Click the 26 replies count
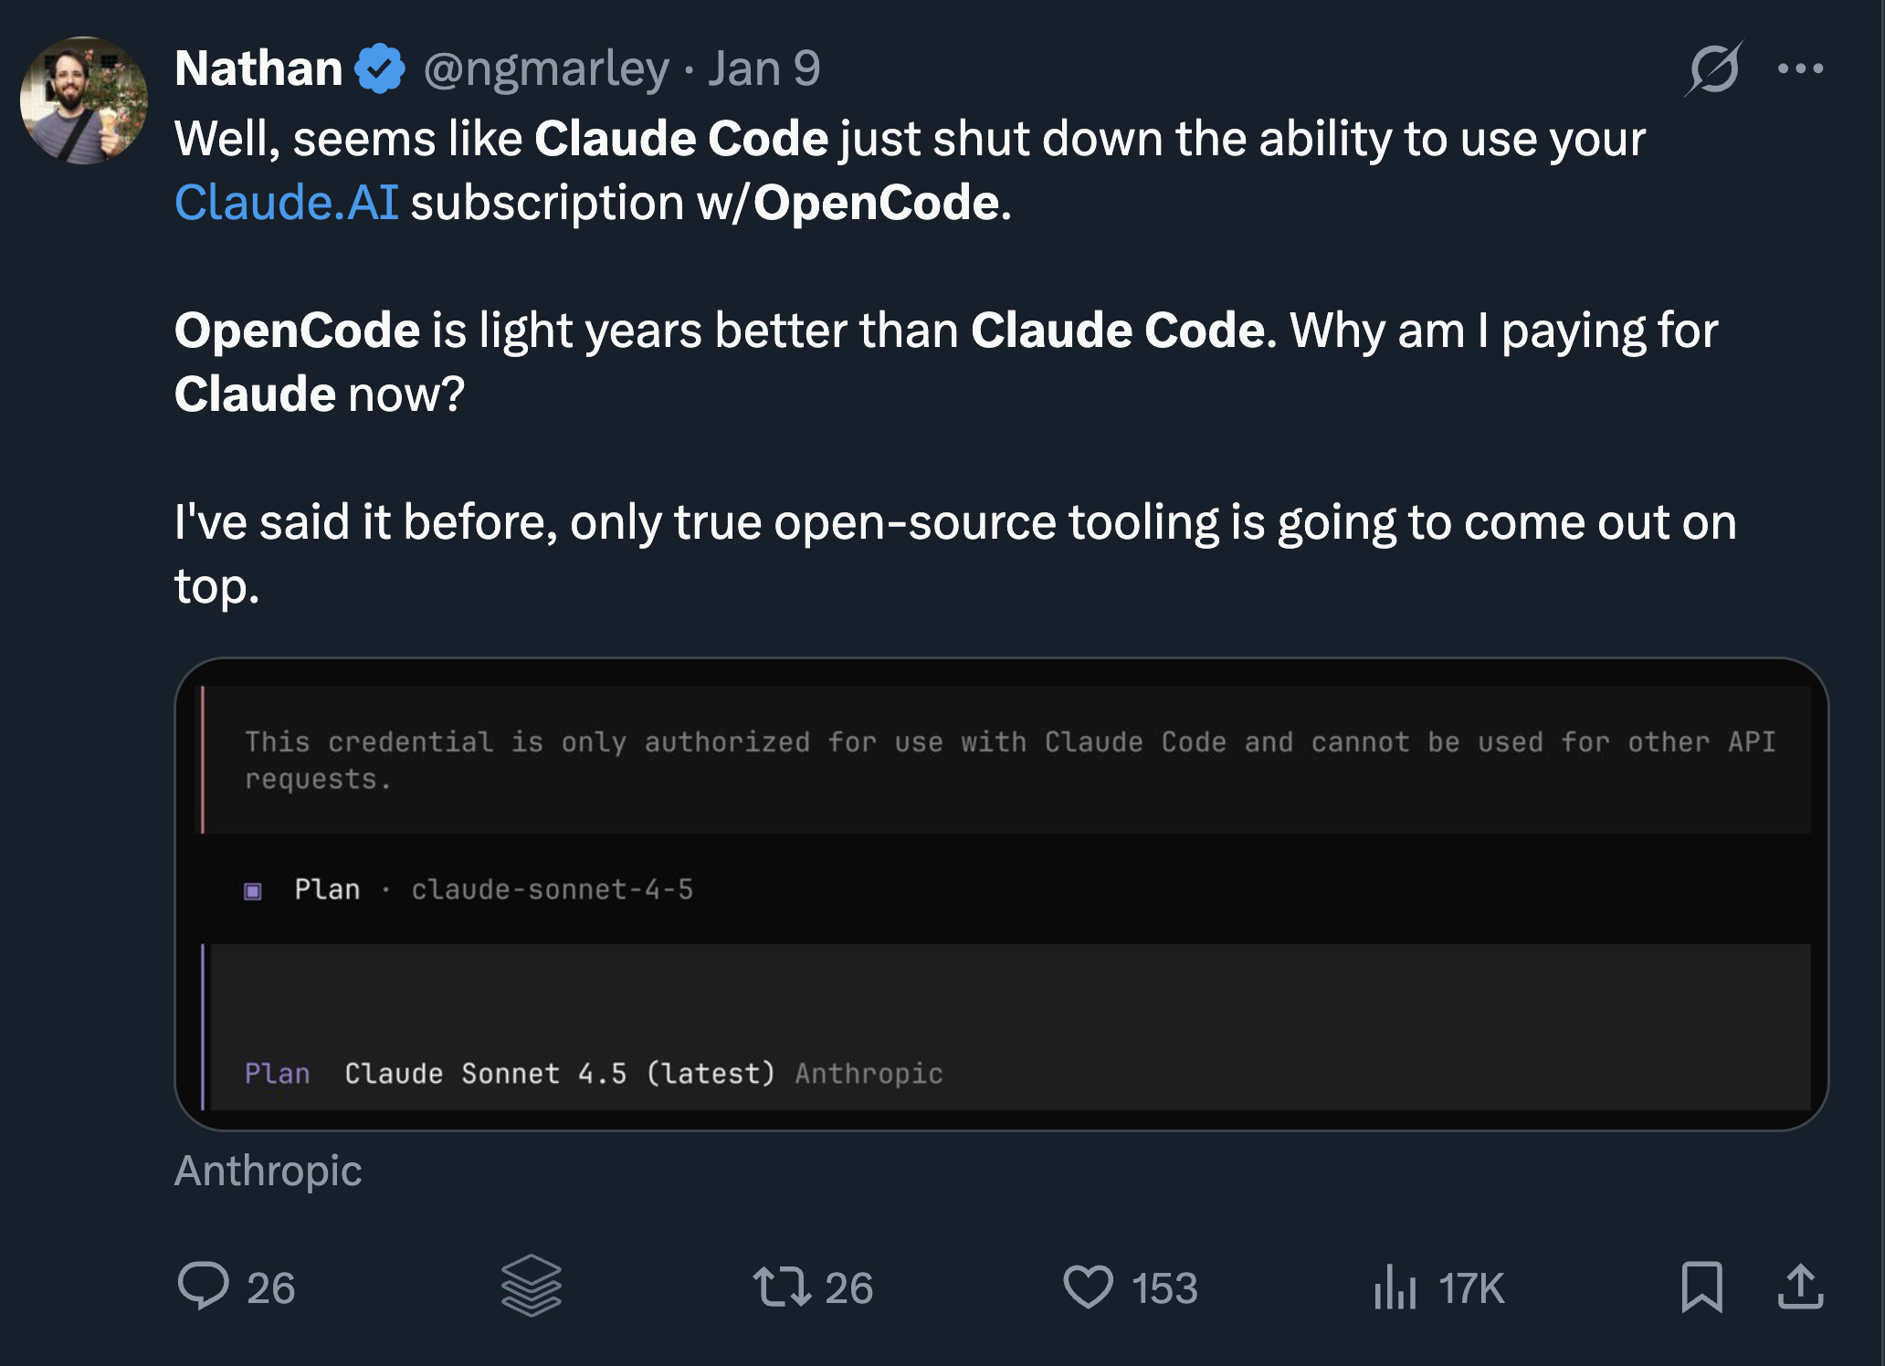1885x1366 pixels. [270, 1287]
